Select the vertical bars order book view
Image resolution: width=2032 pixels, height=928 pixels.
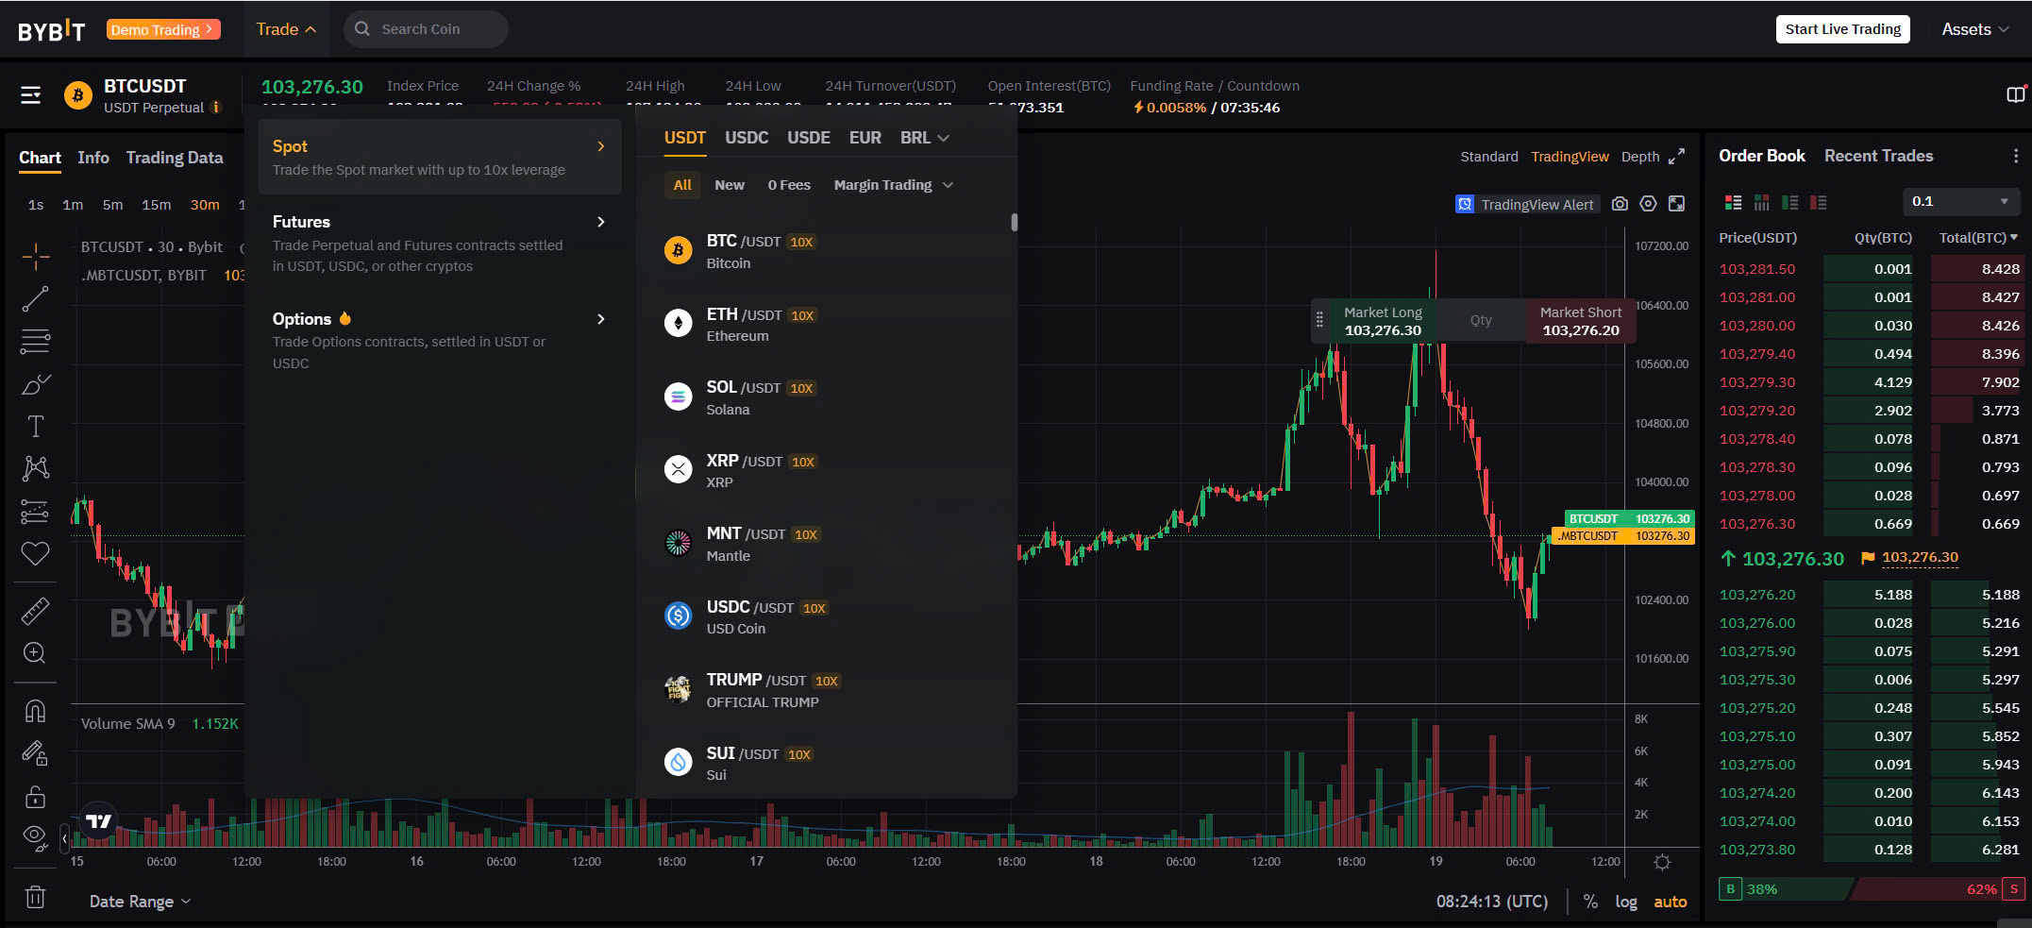[x=1762, y=202]
